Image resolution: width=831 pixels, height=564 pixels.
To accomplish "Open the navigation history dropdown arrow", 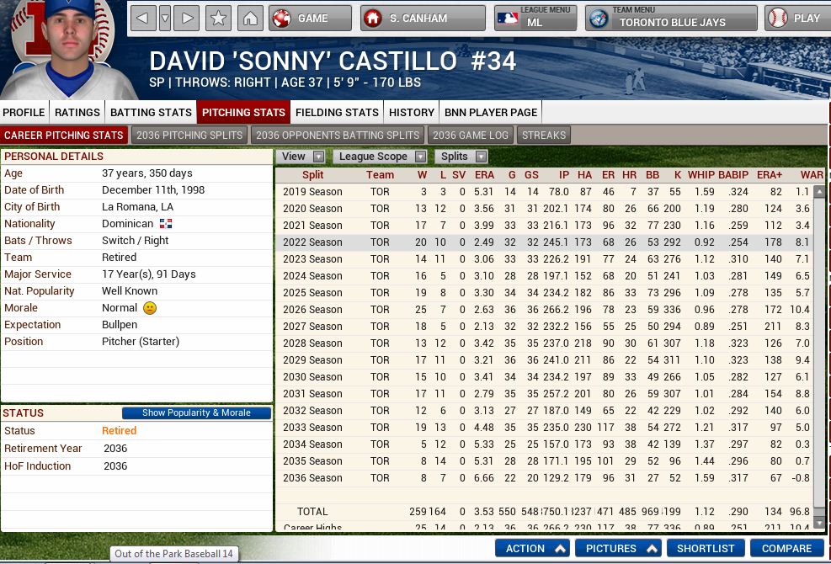I will tap(165, 18).
